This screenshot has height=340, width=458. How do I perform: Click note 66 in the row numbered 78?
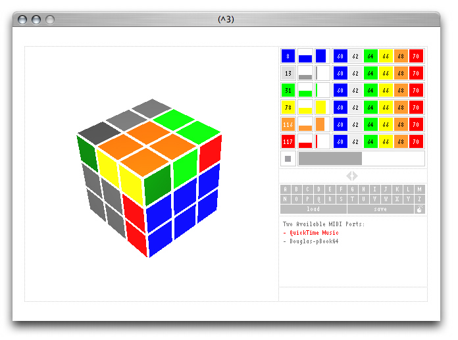tap(386, 107)
